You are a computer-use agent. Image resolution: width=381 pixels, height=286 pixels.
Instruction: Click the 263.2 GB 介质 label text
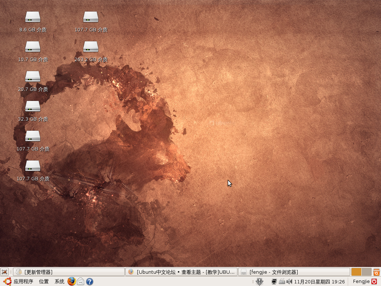click(x=91, y=59)
